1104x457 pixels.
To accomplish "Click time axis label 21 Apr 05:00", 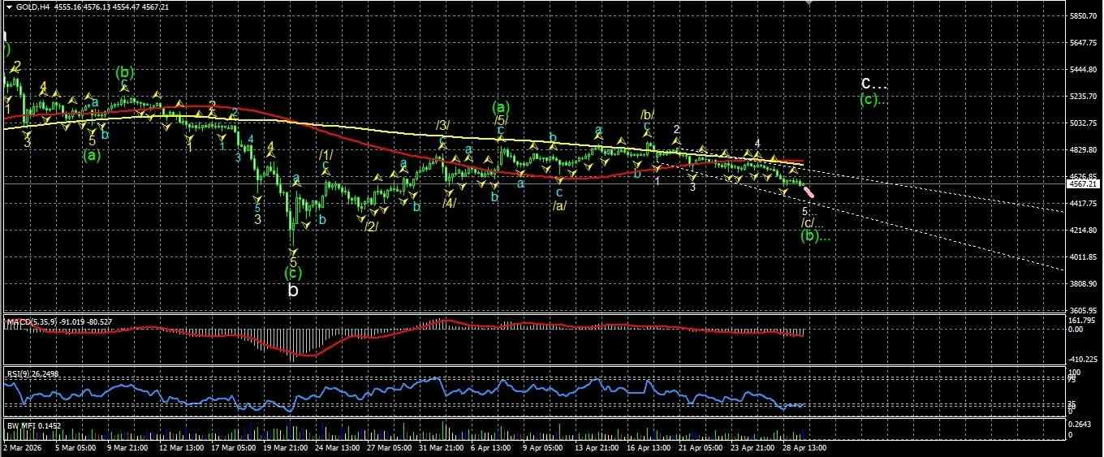I will click(x=699, y=447).
